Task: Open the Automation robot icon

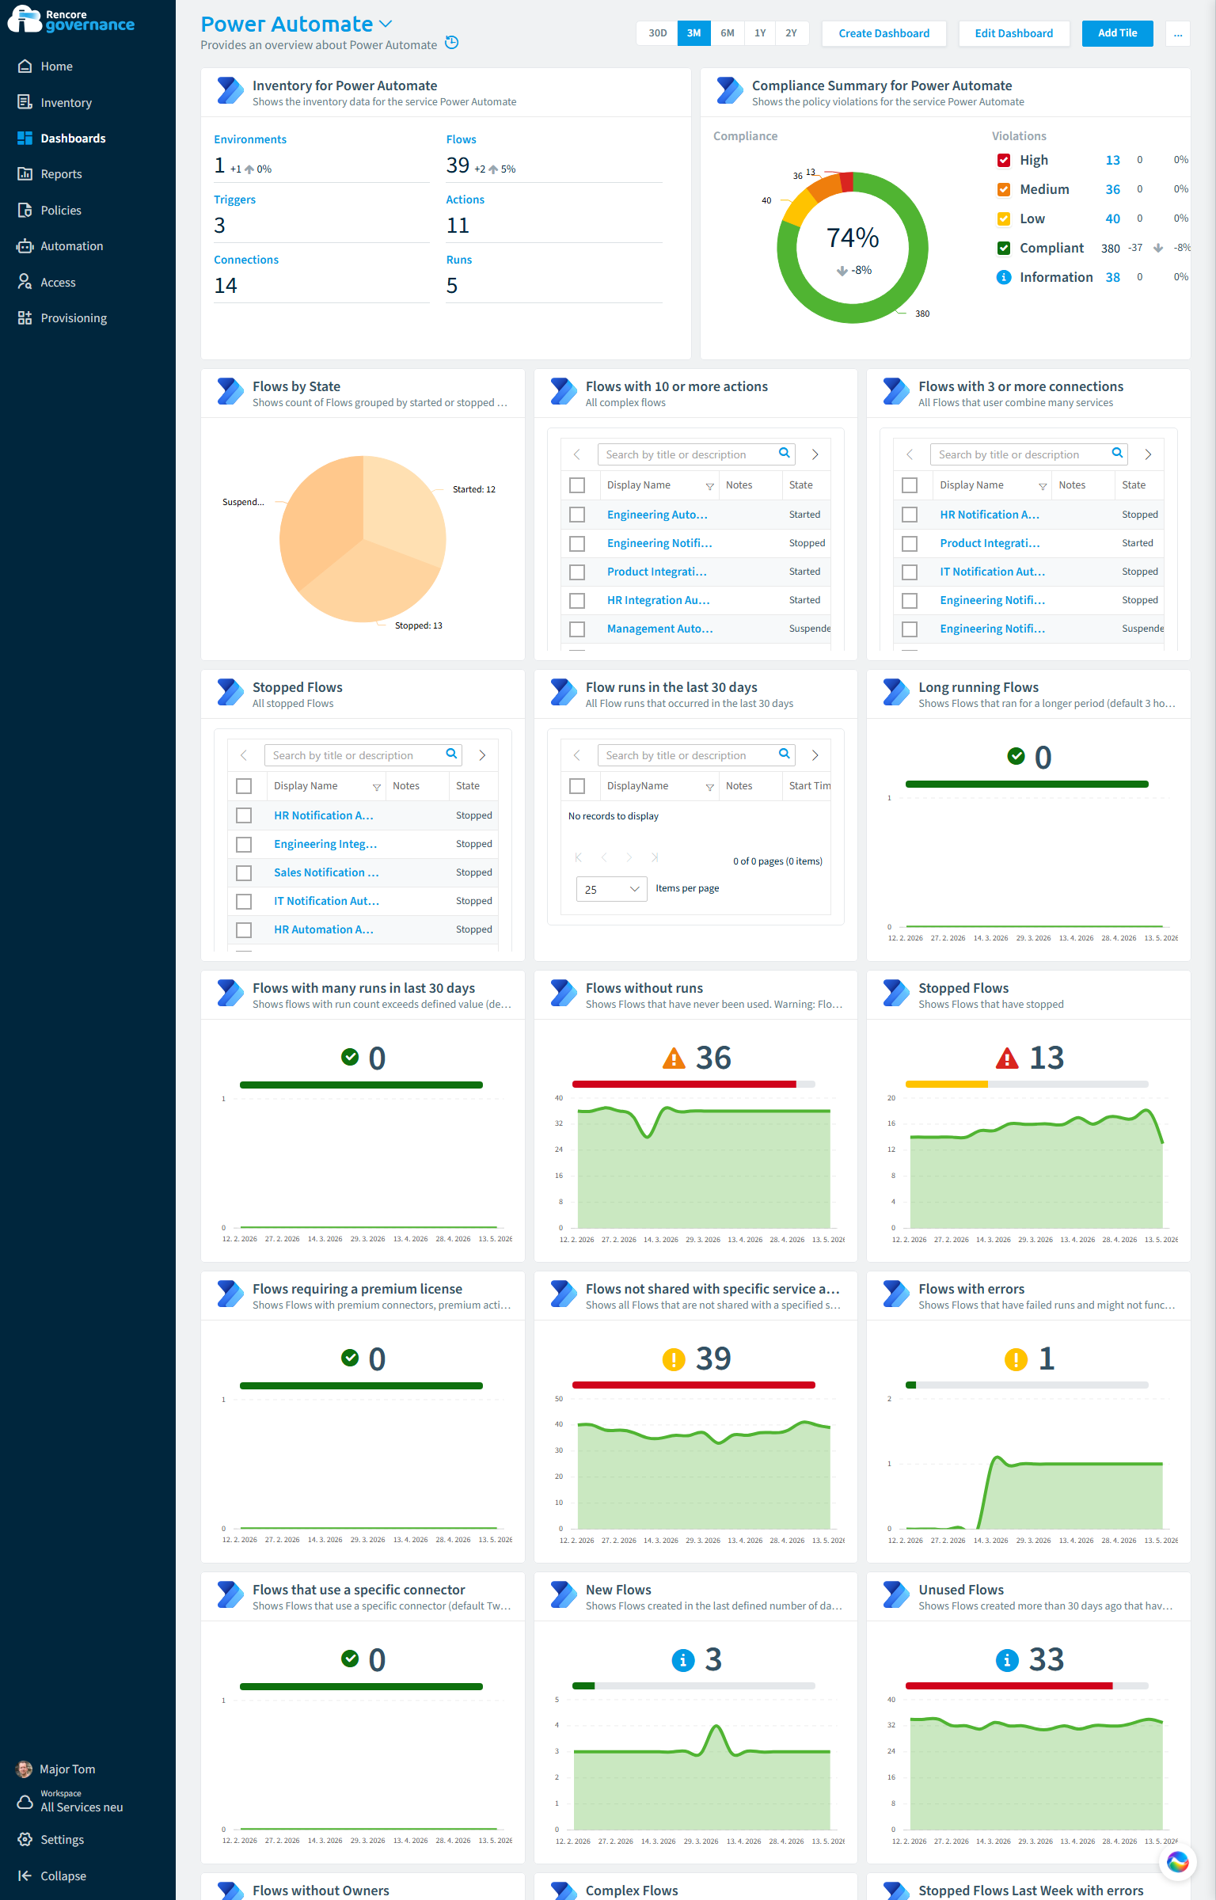Action: point(25,245)
